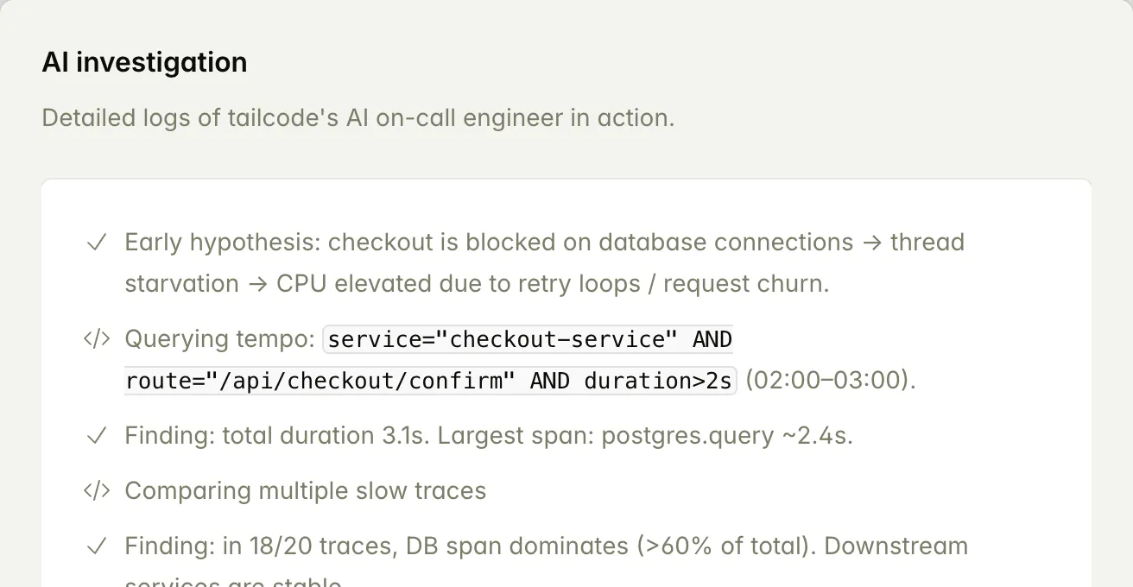Select the Early hypothesis log entry text

544,243
